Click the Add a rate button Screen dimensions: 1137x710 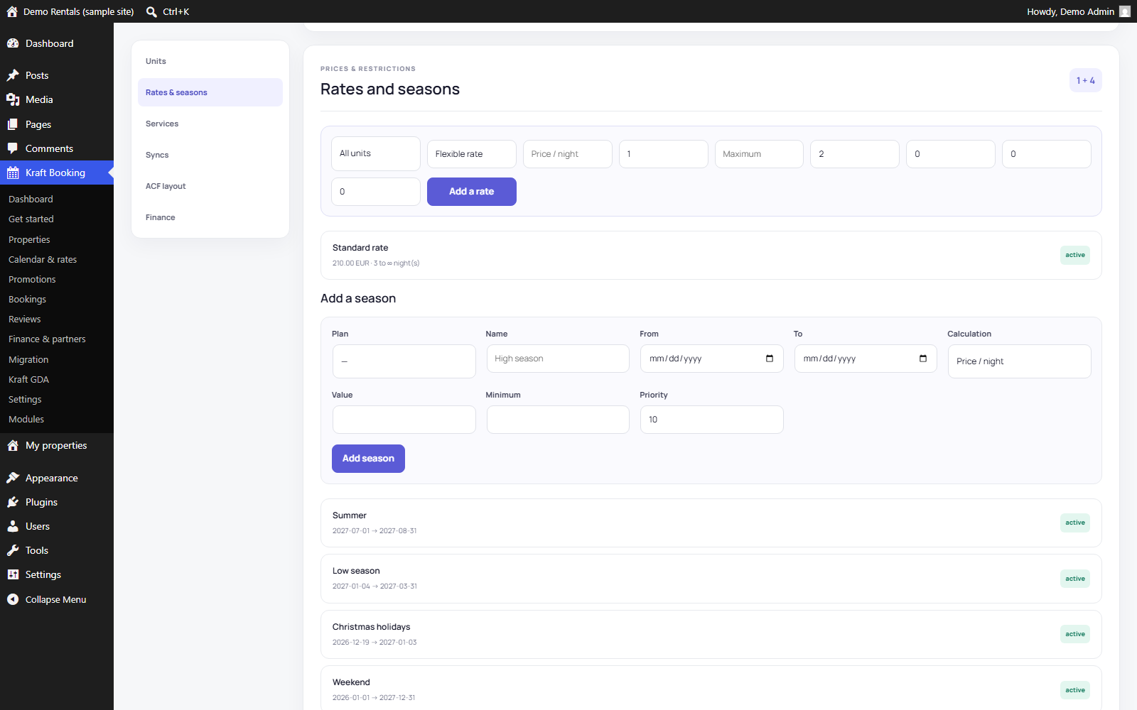point(472,192)
